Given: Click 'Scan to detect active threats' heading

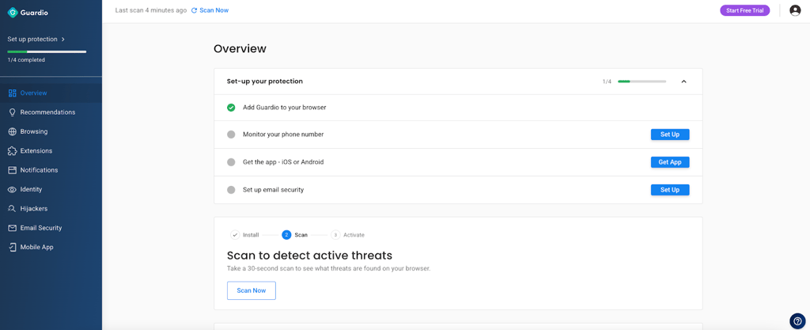Looking at the screenshot, I should [x=310, y=256].
